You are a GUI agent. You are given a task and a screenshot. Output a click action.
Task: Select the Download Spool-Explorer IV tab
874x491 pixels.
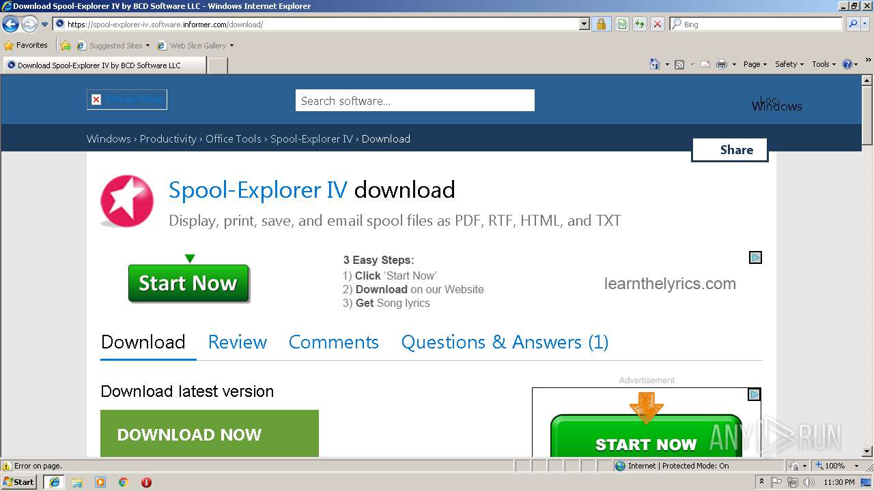tap(104, 65)
